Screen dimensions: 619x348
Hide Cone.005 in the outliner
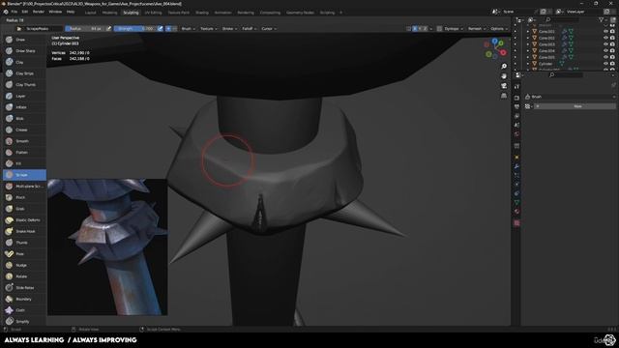(x=606, y=57)
